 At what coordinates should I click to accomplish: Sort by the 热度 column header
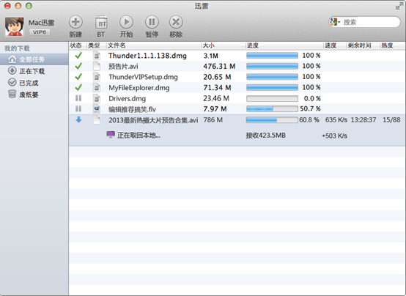click(x=387, y=45)
